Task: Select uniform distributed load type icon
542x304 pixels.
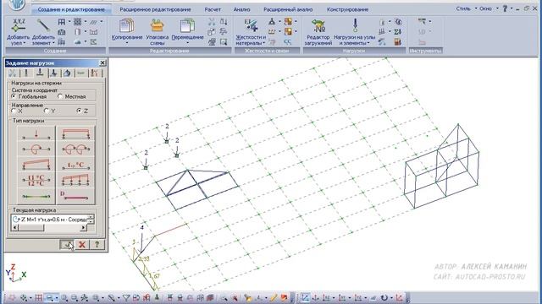Action: click(75, 134)
